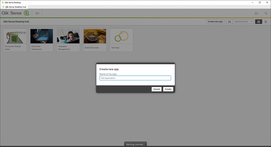Click the 'Sales Discovery' label text

pos(92,48)
